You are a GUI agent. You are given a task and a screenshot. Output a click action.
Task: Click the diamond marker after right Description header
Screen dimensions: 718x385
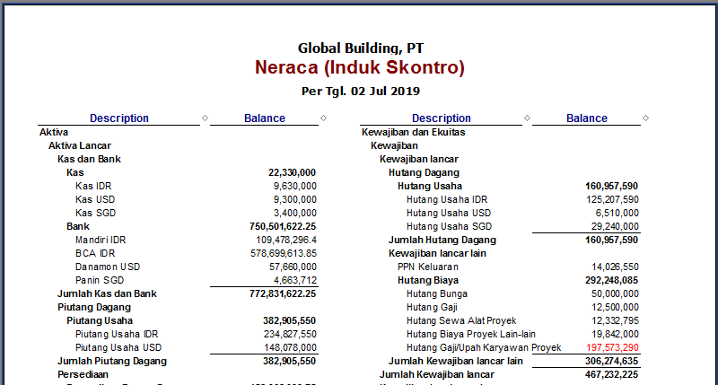(528, 118)
